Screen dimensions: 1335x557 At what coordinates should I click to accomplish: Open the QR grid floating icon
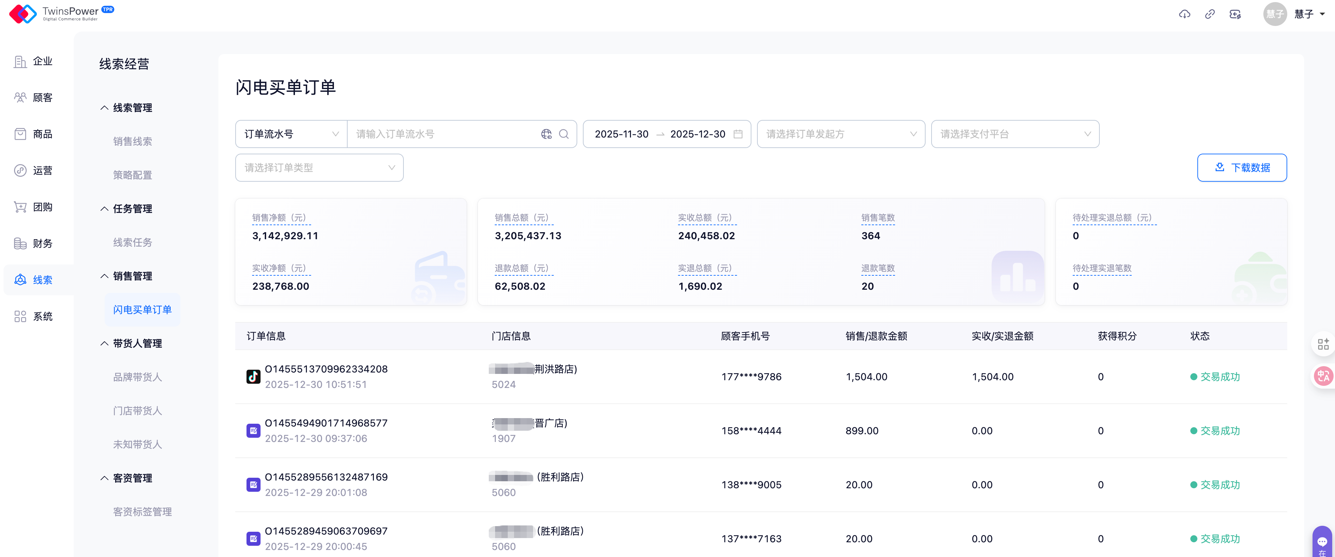coord(1323,344)
